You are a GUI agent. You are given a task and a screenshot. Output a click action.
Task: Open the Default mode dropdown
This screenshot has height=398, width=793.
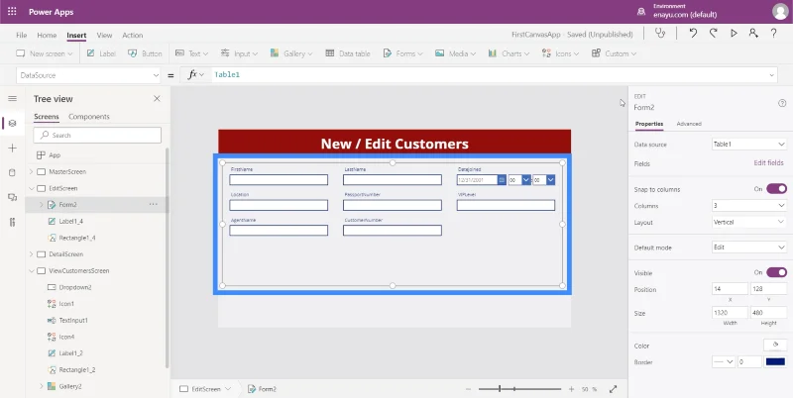point(748,248)
